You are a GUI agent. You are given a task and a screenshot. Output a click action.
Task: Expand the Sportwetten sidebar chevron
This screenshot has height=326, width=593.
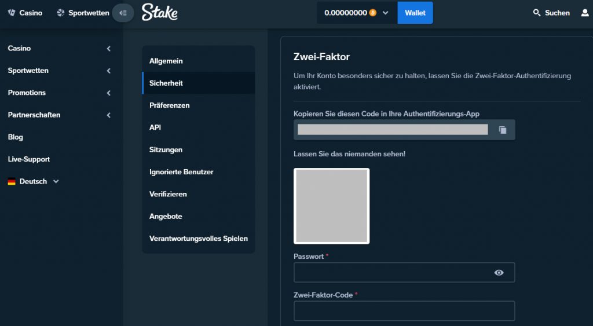108,71
